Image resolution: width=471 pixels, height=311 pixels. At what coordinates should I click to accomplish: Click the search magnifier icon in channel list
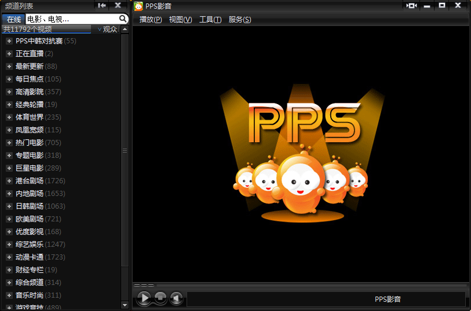(x=123, y=19)
